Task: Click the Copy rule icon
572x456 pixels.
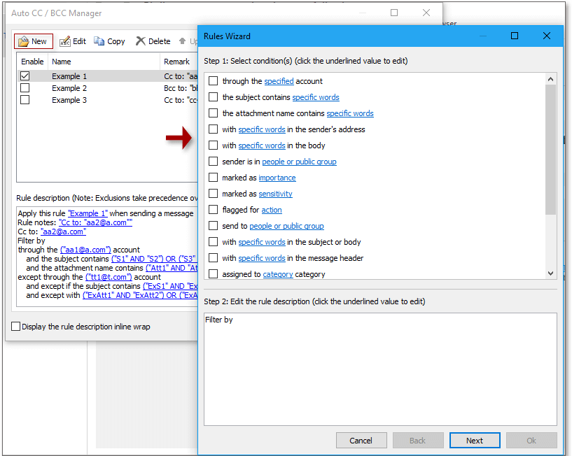Action: pyautogui.click(x=109, y=41)
